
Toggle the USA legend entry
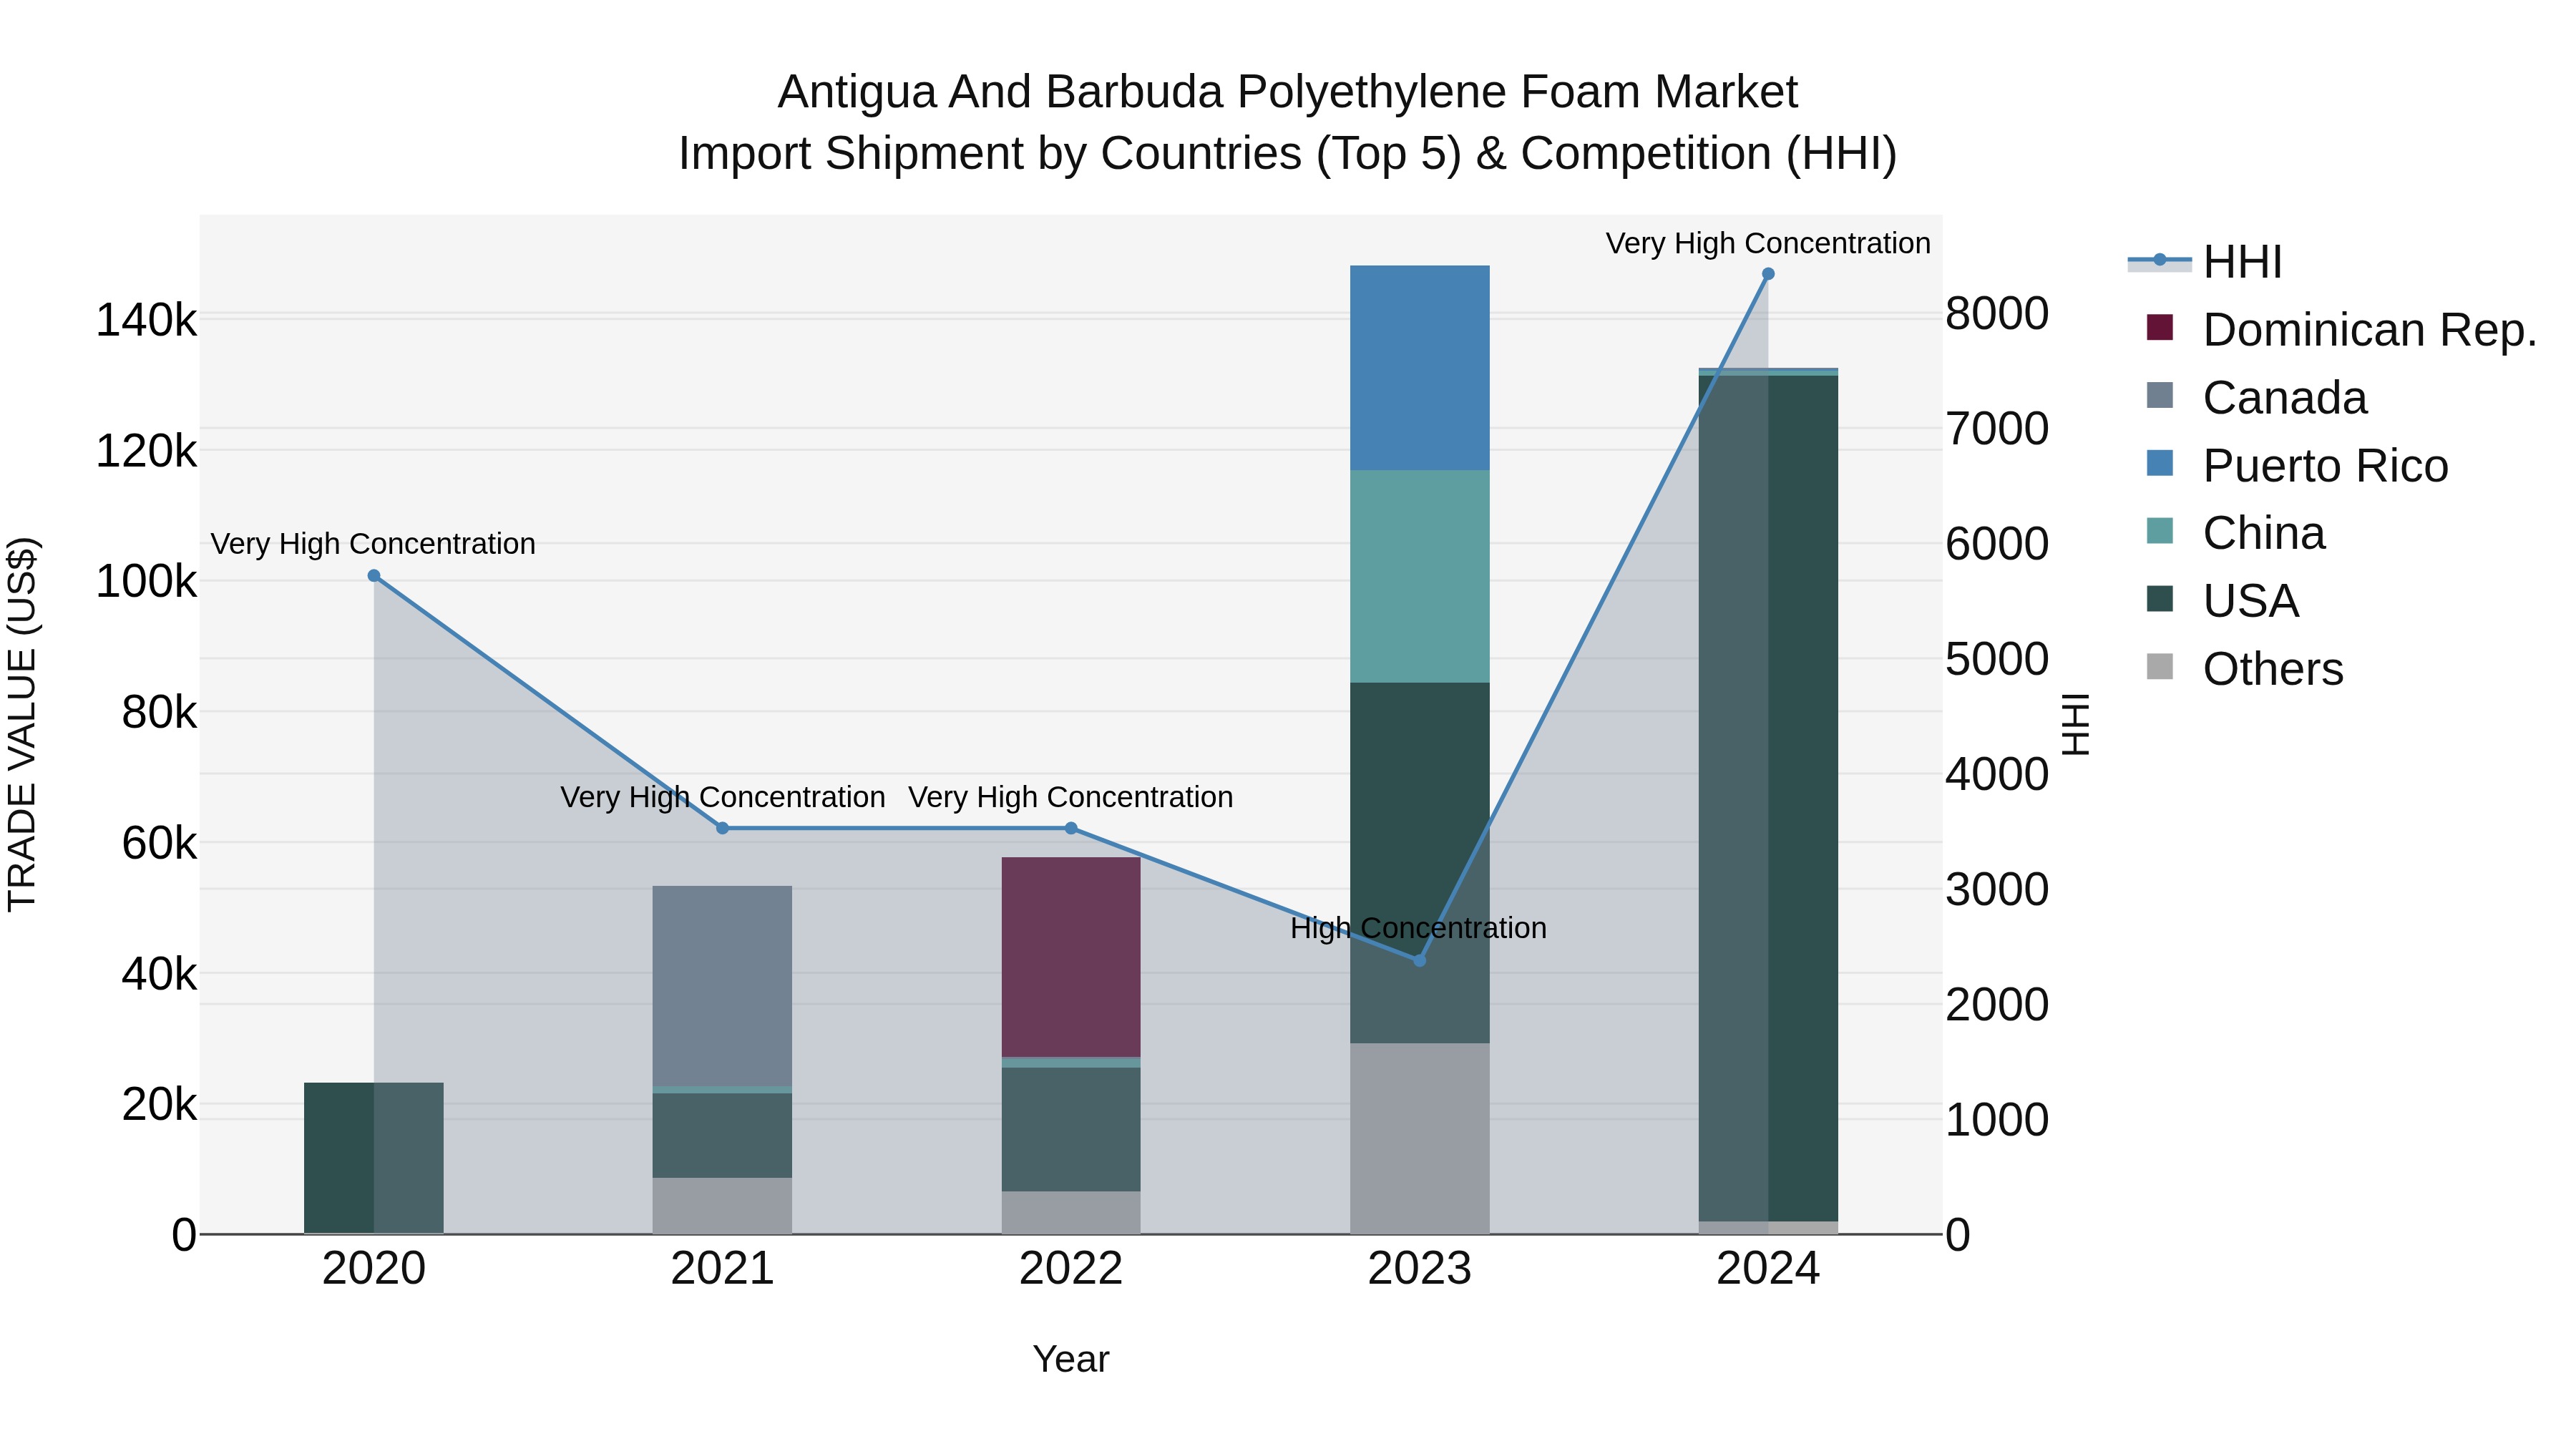coord(2223,601)
